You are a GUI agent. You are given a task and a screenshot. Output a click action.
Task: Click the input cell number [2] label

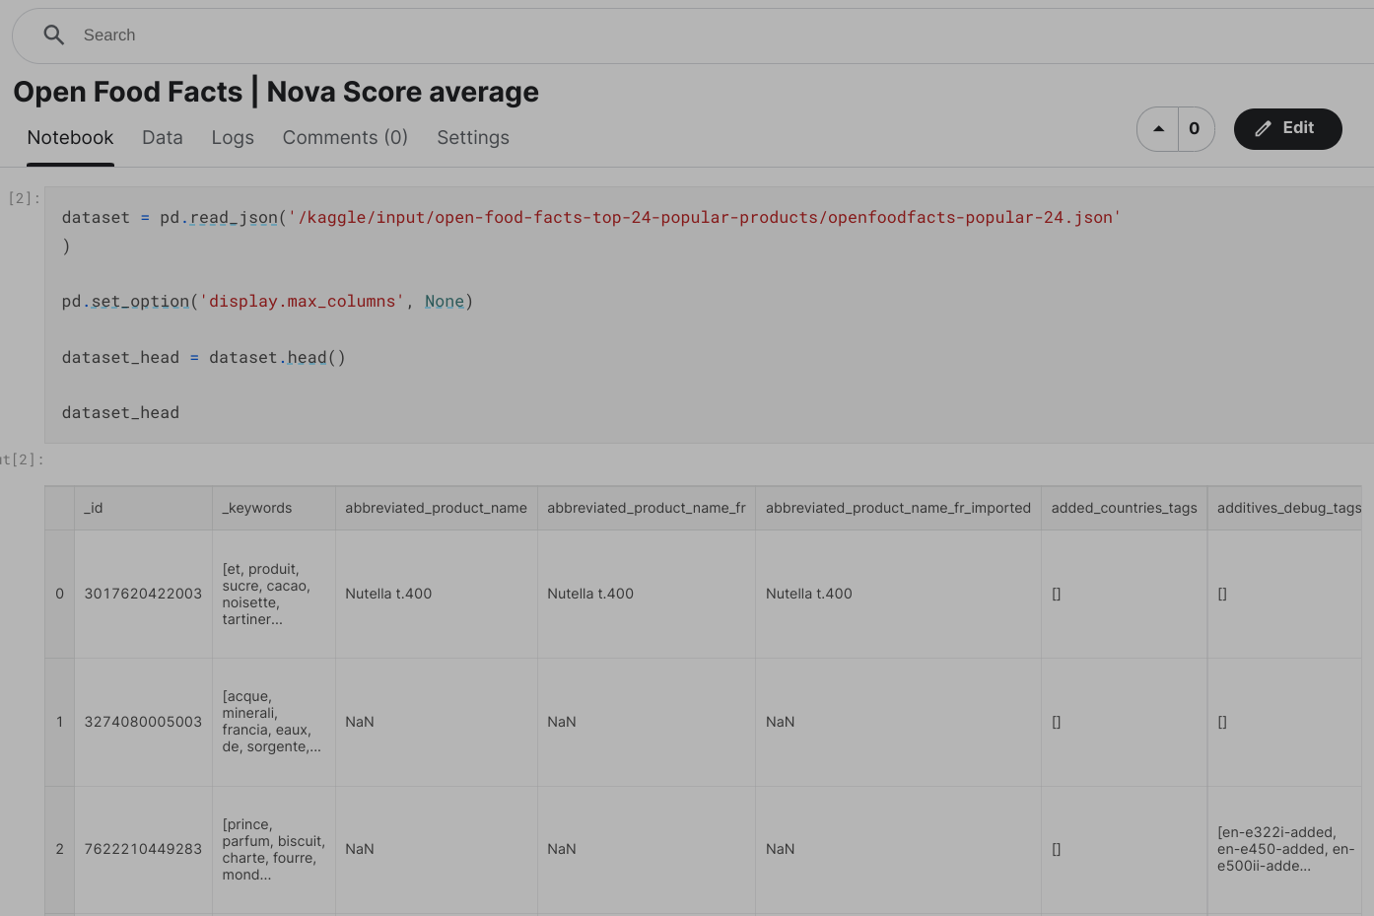24,198
